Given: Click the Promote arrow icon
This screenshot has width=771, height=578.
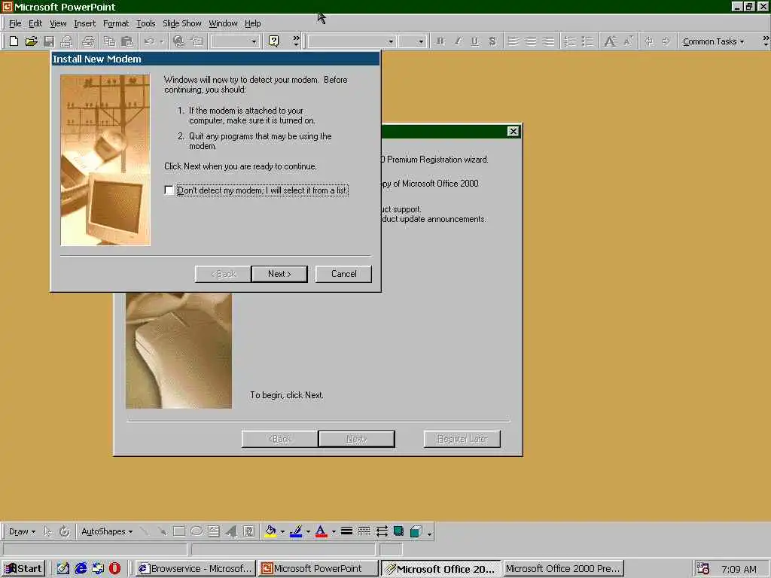Looking at the screenshot, I should point(649,41).
